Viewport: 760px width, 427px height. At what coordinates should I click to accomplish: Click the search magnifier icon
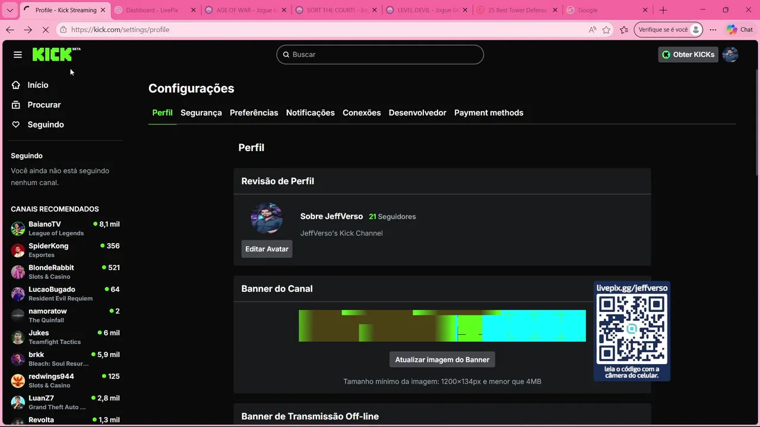(286, 55)
